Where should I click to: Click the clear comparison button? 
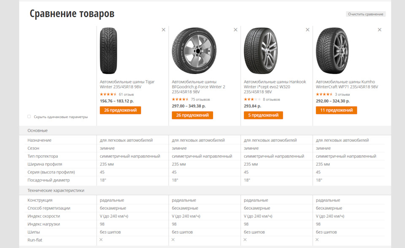(365, 14)
